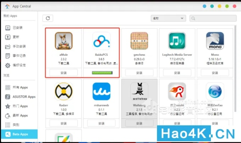Image resolution: width=241 pixels, height=143 pixels.
Task: Open the Logitech Media Server icon
Action: (x=177, y=41)
